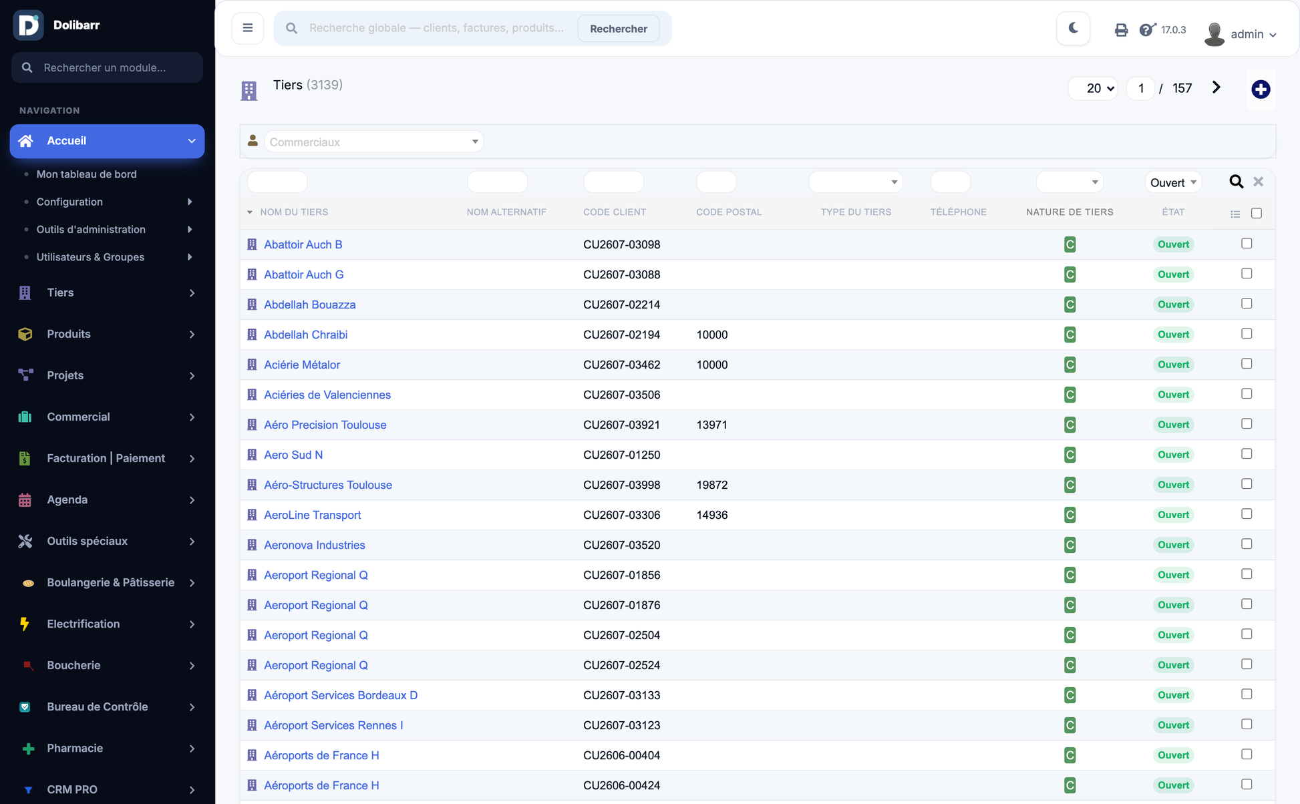Open the Boucherie menu
Viewport: 1300px width, 804px height.
107,665
